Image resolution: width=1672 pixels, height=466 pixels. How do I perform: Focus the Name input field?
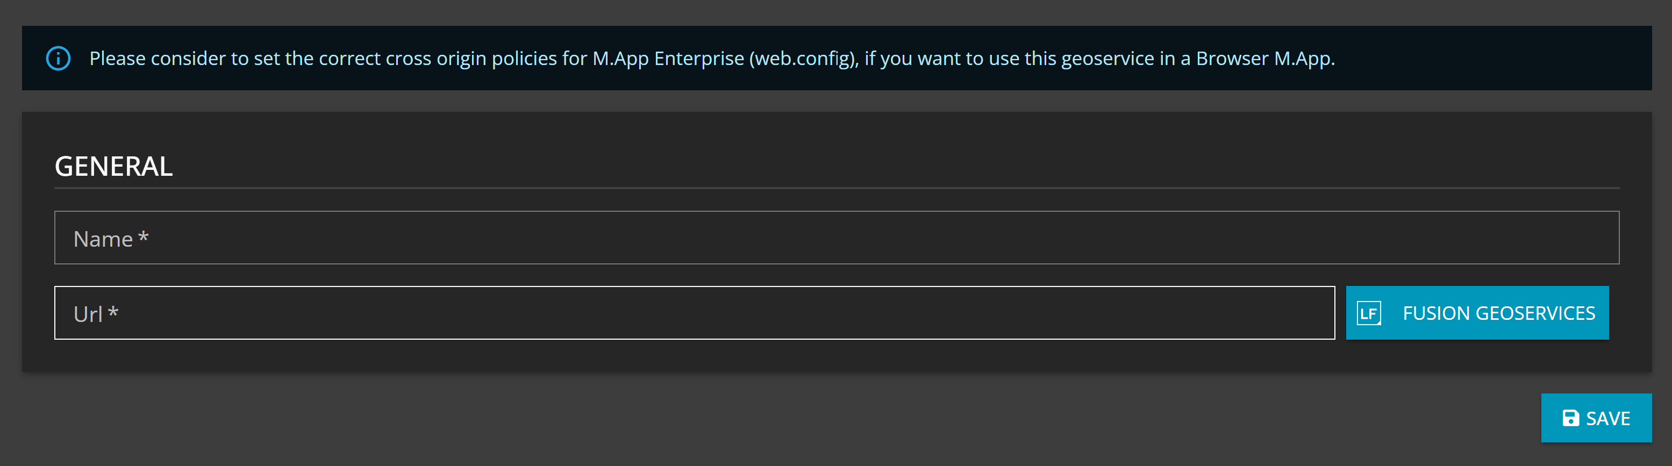837,238
